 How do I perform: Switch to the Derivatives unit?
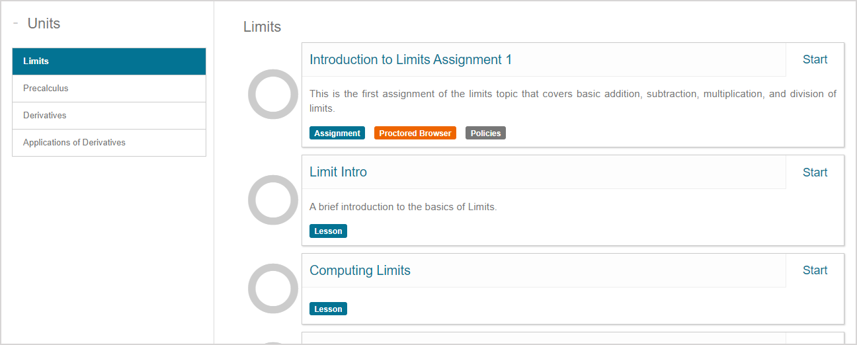point(109,116)
